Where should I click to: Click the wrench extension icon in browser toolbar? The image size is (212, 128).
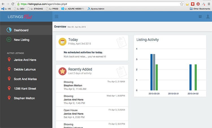tap(204, 4)
